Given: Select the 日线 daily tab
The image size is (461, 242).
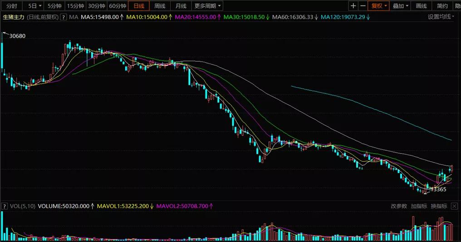Looking at the screenshot, I should (139, 5).
